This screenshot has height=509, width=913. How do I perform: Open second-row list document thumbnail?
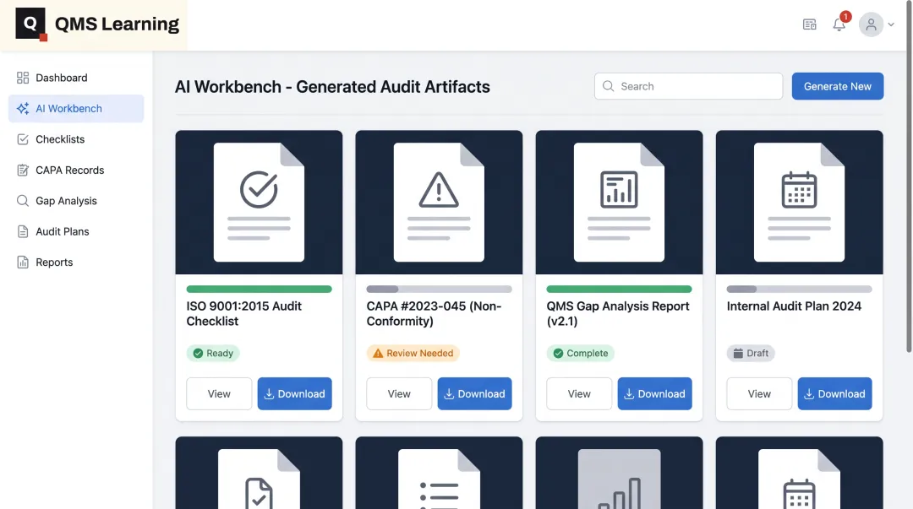point(439,473)
